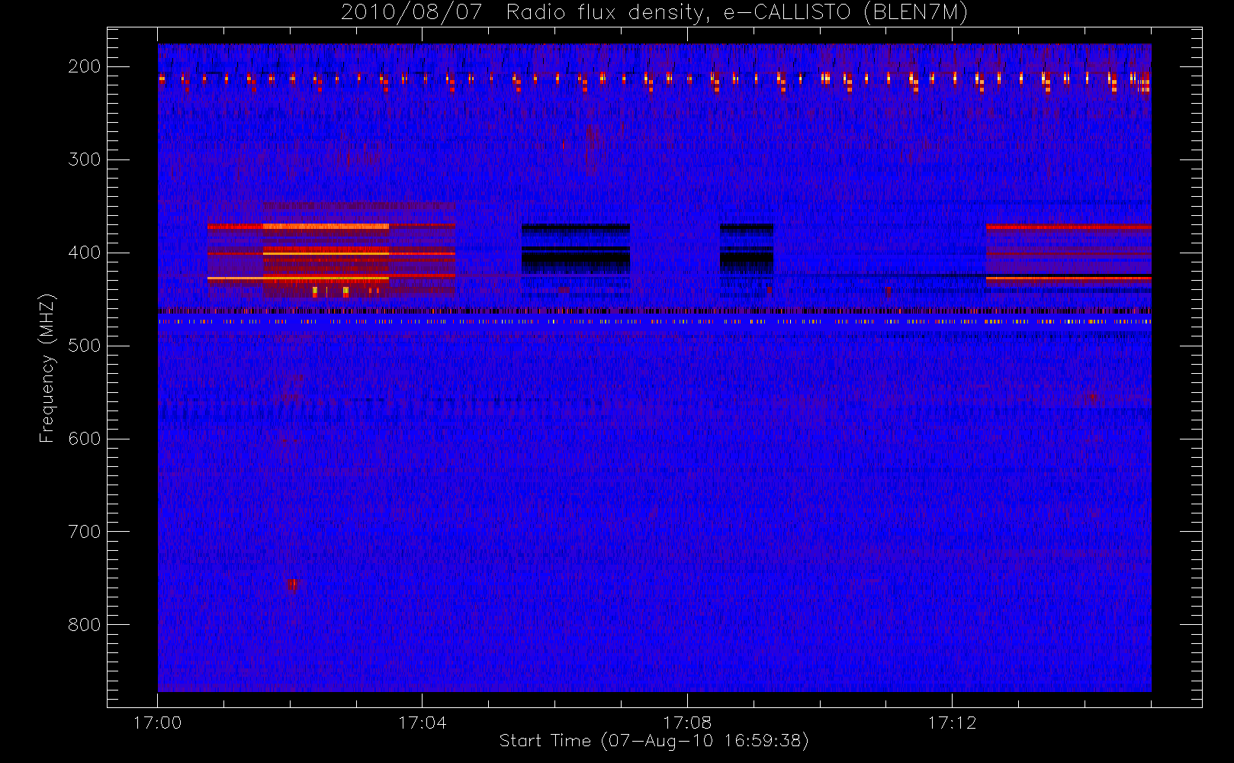
Task: Click the "Start Time (07-Aug-10 16:59:38)" x-axis label
Action: click(x=654, y=741)
